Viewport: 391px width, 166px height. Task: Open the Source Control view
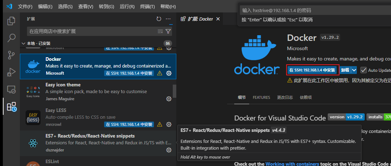click(11, 55)
